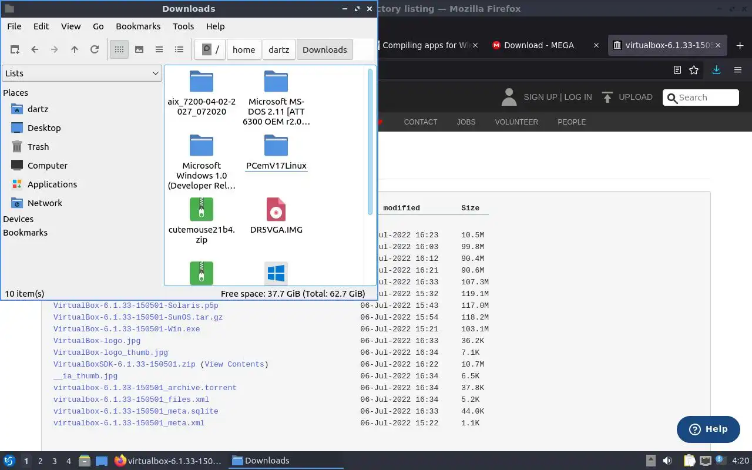Open VirtualBox-logo.jpg link
This screenshot has height=470, width=752.
(x=97, y=341)
